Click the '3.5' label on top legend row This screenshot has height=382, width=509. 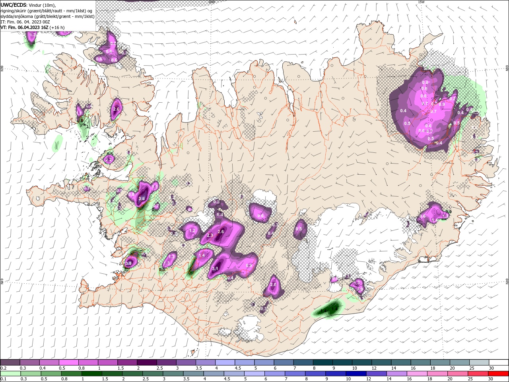(198, 368)
